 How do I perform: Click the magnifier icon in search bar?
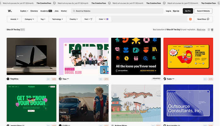[x=74, y=11]
